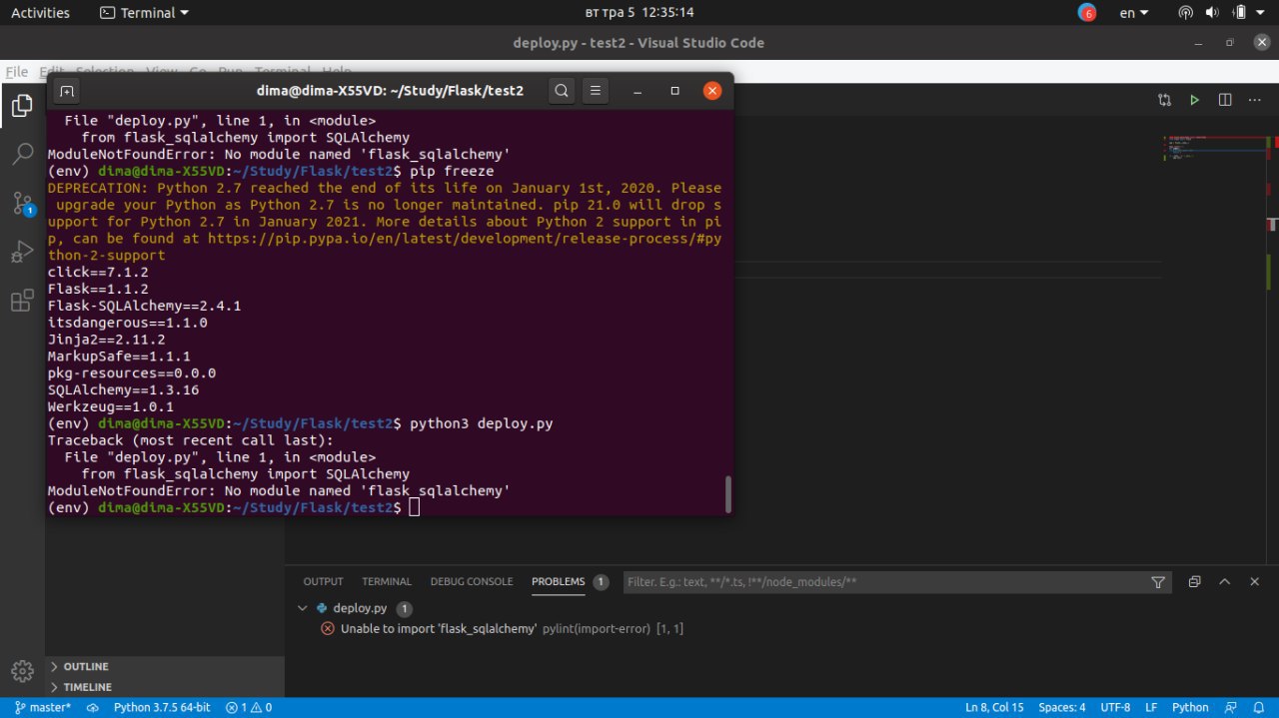Click the Jinja2==2.11.2 line in terminal
This screenshot has width=1279, height=718.
106,340
